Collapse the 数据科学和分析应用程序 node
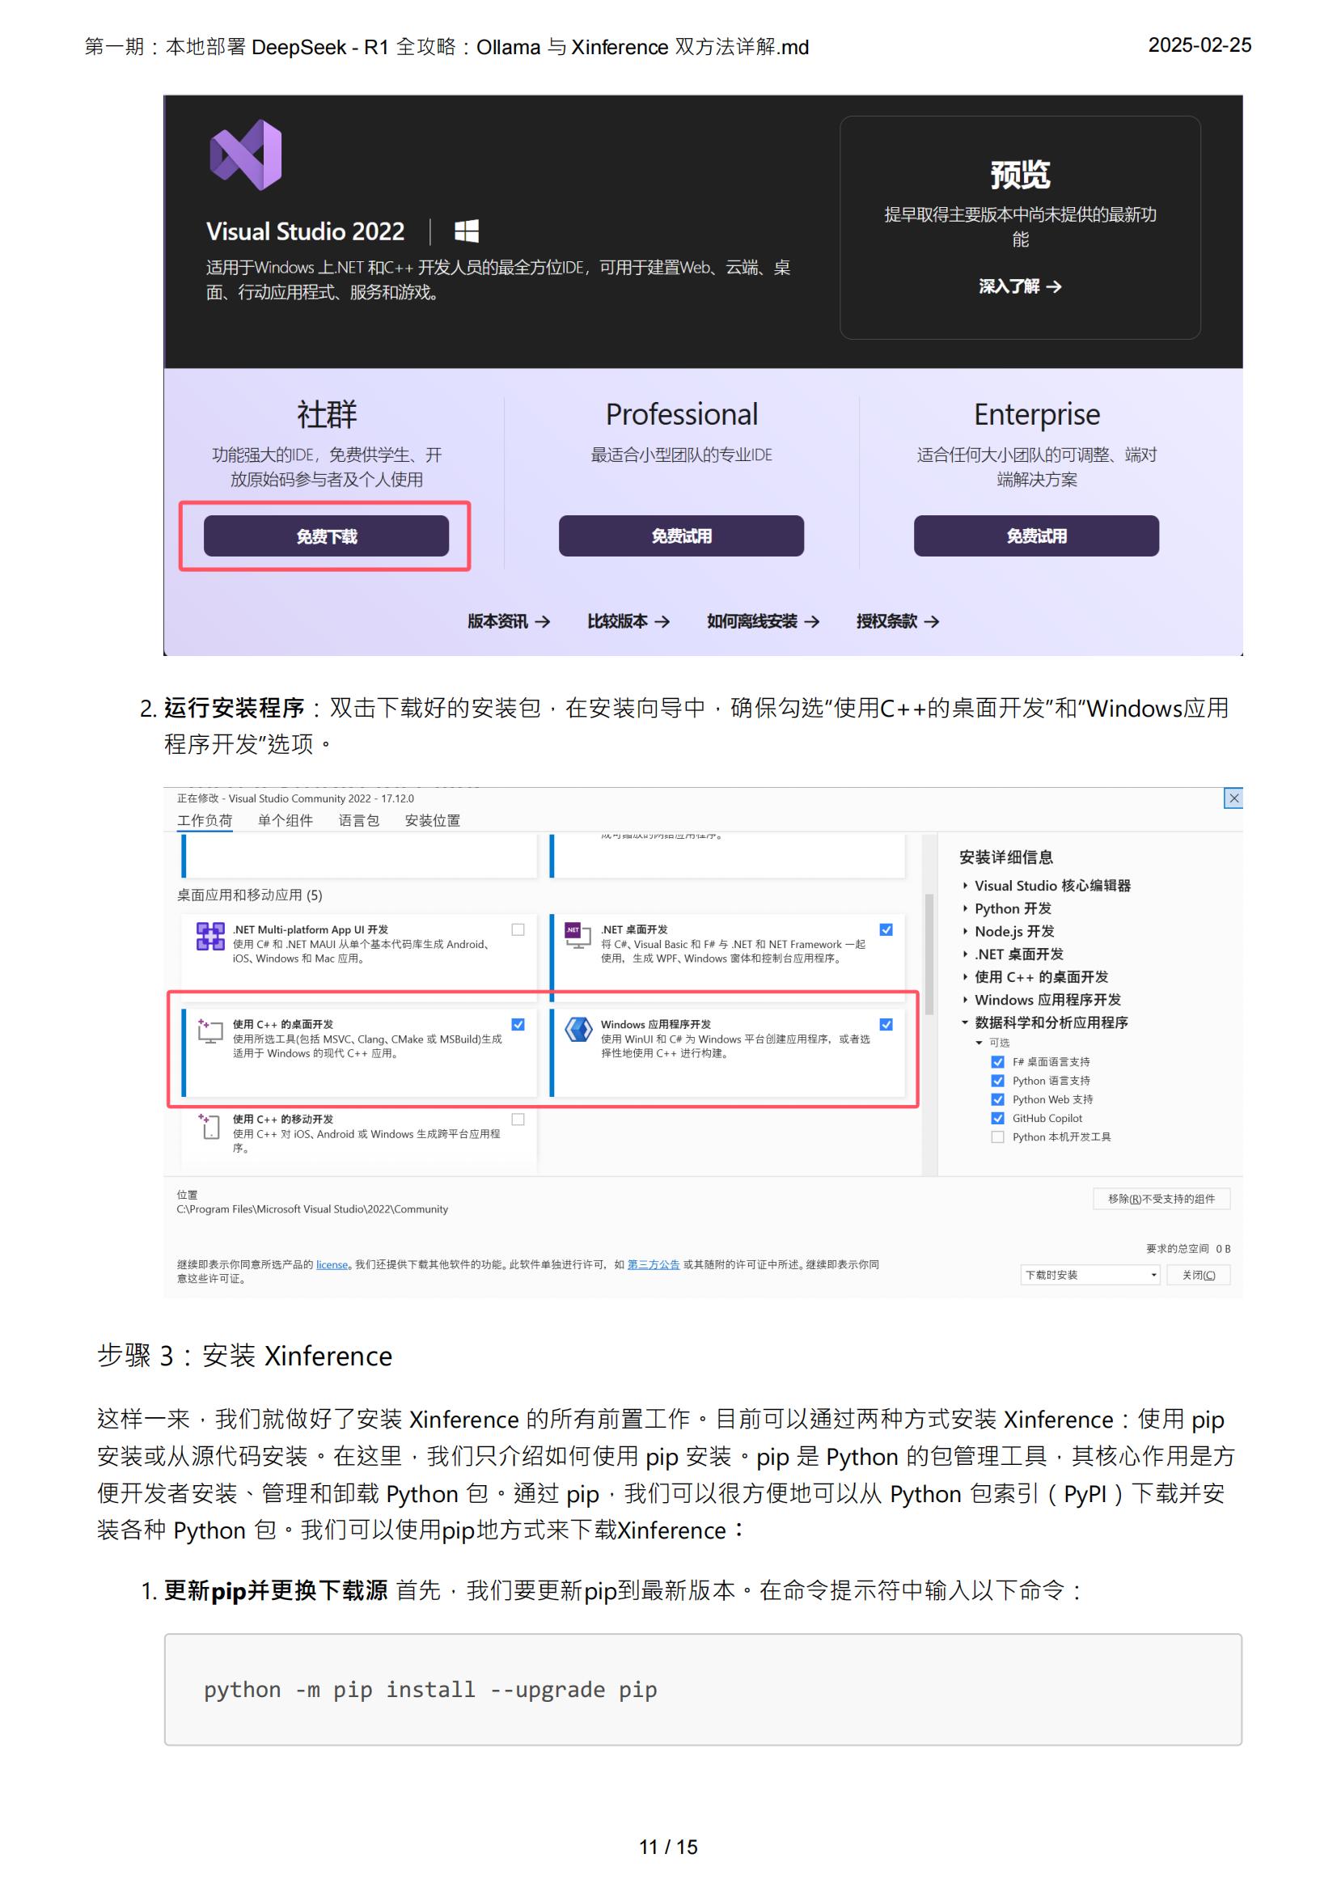This screenshot has height=1892, width=1337. [x=965, y=1022]
